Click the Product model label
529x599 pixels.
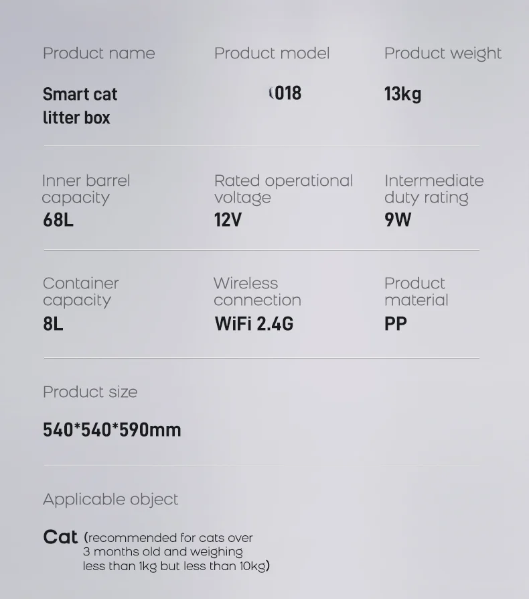click(x=272, y=54)
